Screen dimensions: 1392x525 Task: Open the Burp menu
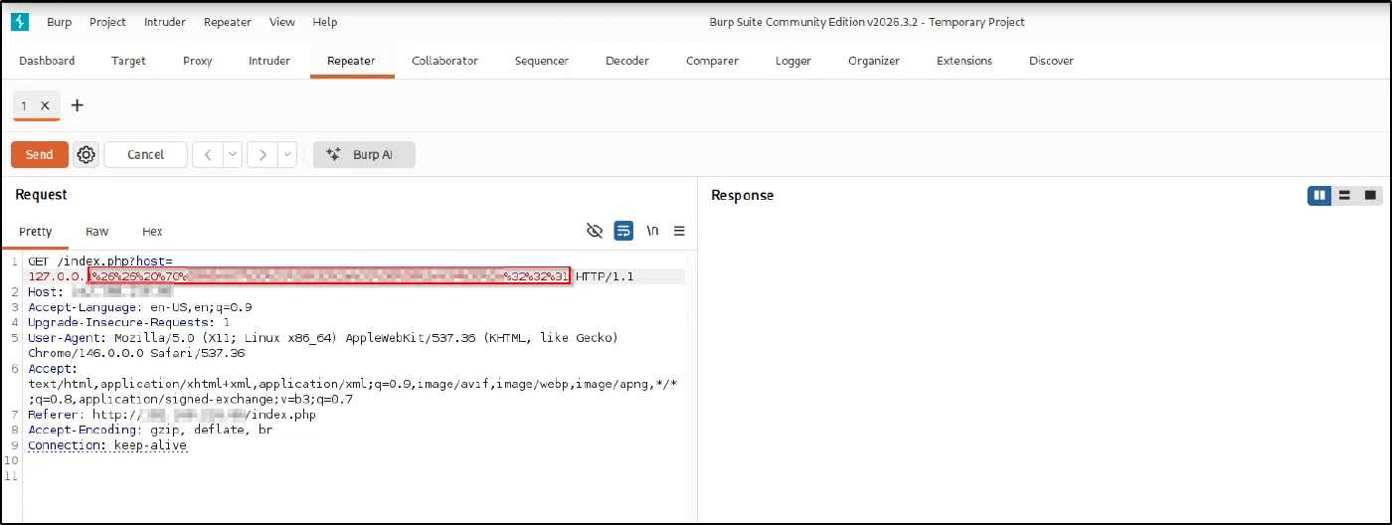pyautogui.click(x=60, y=22)
